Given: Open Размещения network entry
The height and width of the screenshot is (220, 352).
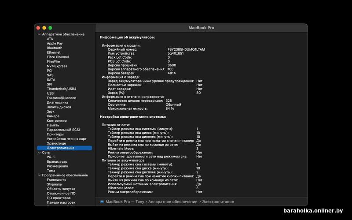Looking at the screenshot, I should pos(57,166).
